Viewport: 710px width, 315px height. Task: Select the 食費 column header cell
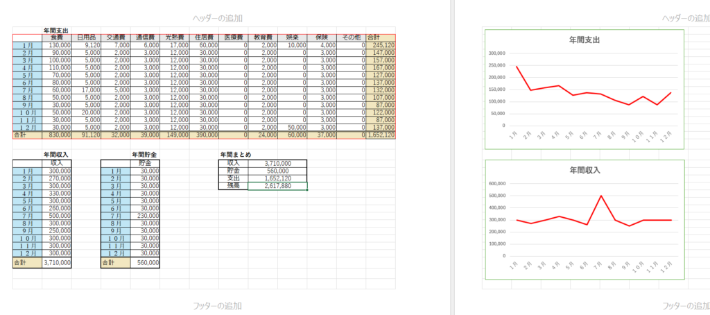point(56,37)
